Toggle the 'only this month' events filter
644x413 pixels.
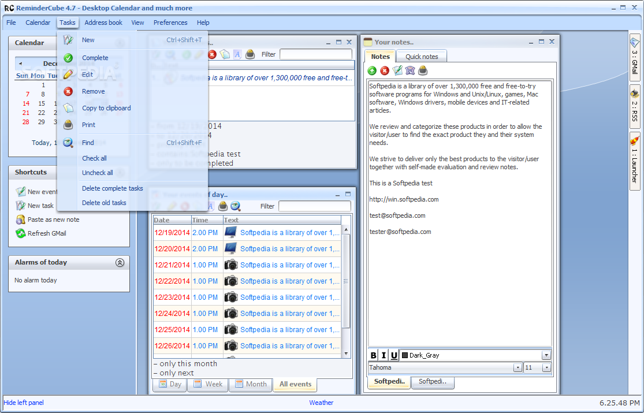pos(185,364)
